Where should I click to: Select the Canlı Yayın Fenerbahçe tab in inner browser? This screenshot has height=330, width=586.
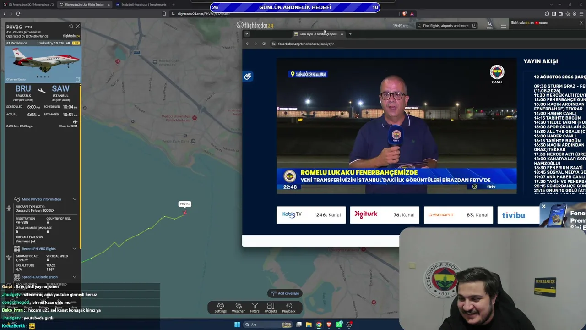[319, 34]
